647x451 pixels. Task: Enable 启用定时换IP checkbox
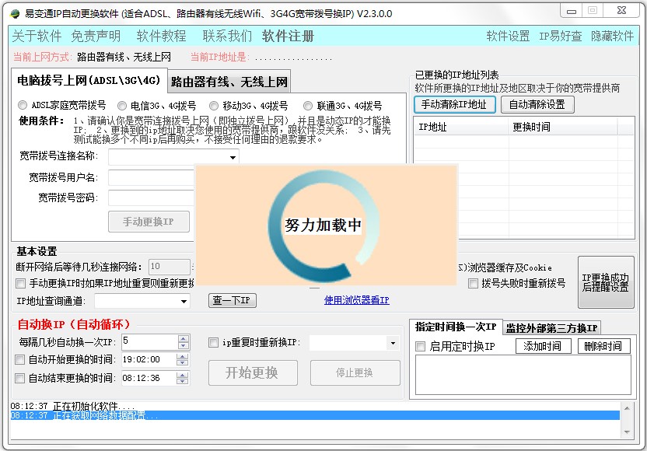pos(421,347)
